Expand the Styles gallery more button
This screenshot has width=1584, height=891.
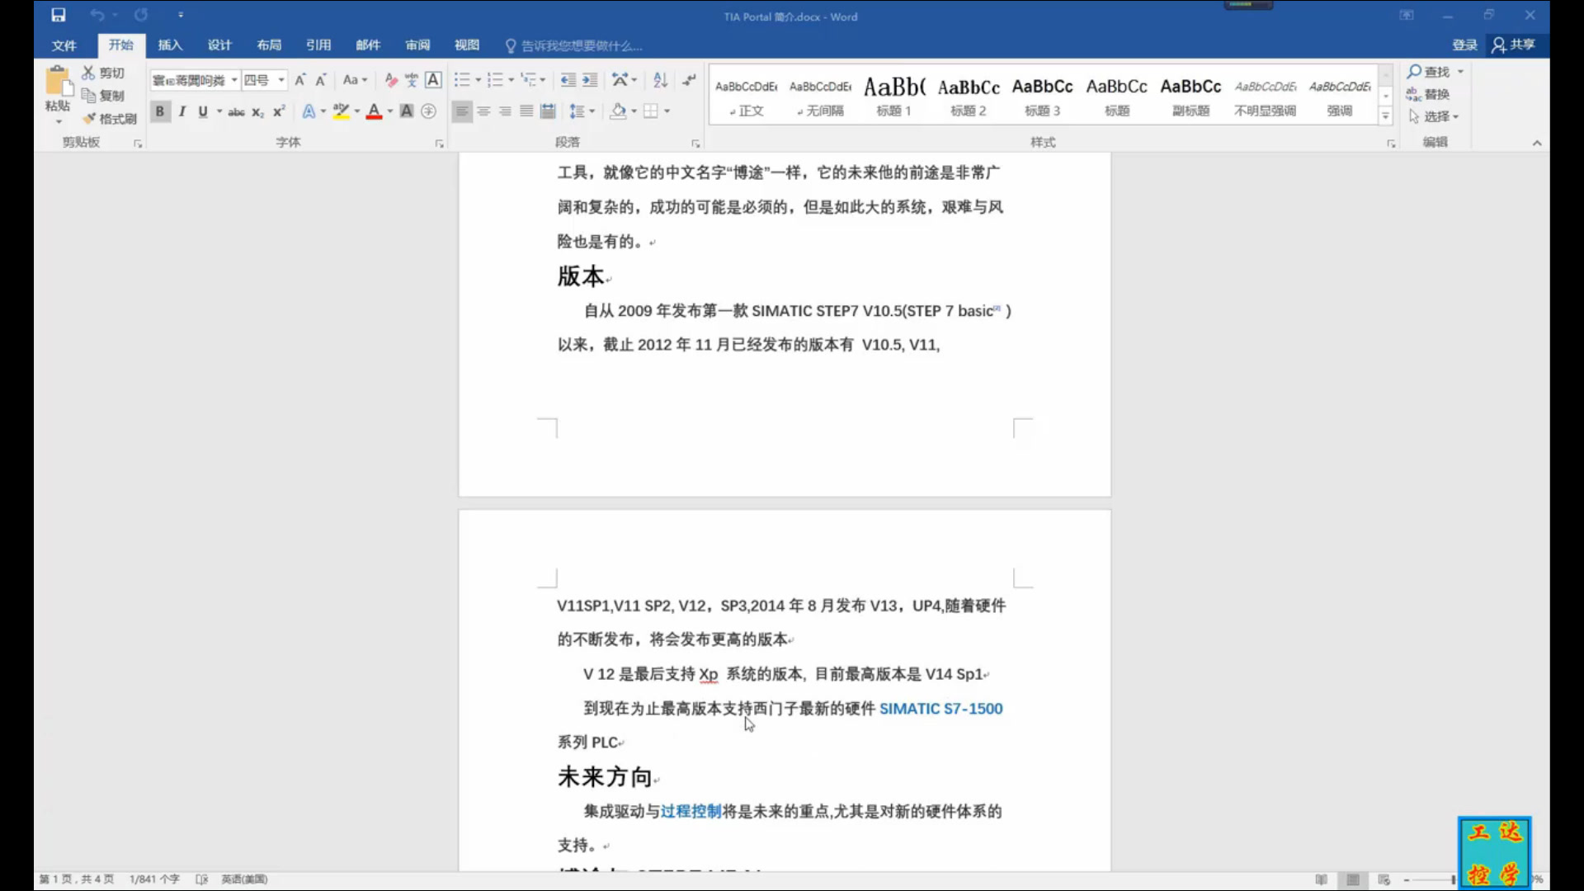click(1386, 116)
